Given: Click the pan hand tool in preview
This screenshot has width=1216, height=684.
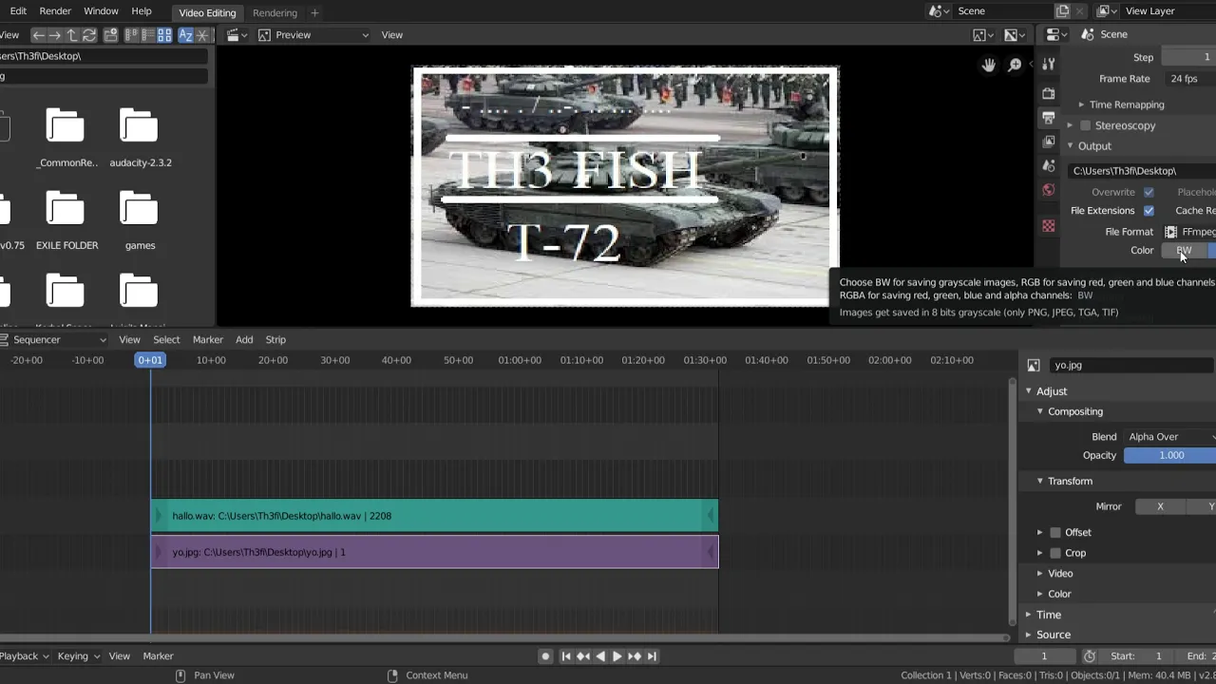Looking at the screenshot, I should point(989,65).
